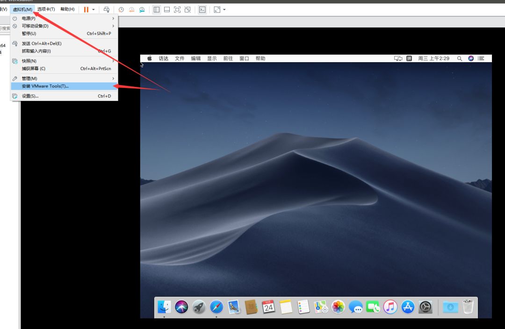Screen dimensions: 505x329
Task: Open the Downloads folder in Dock
Action: click(450, 307)
